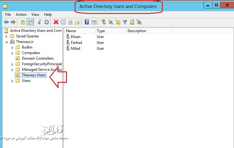234x148 pixels.
Task: Open Help with the question mark icon
Action: (x=87, y=22)
